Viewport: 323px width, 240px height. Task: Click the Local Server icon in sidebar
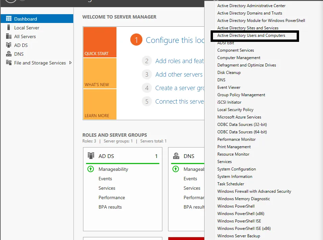(8, 28)
